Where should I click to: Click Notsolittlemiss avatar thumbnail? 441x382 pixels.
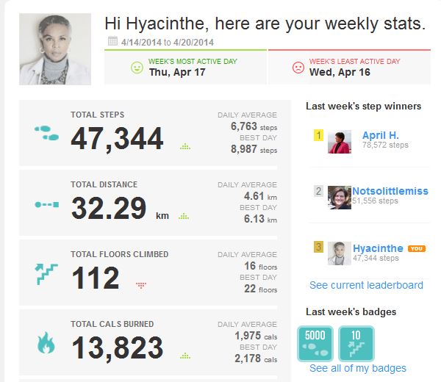coord(339,197)
